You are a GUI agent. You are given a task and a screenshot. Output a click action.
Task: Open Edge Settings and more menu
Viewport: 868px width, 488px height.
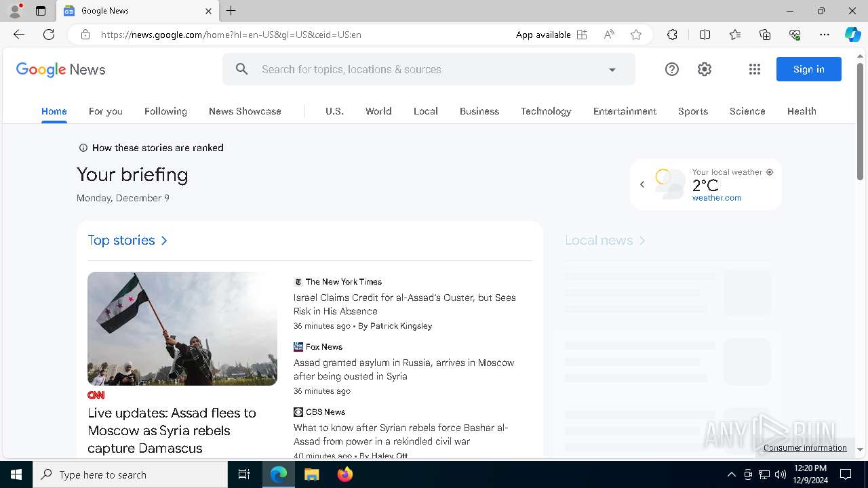825,35
